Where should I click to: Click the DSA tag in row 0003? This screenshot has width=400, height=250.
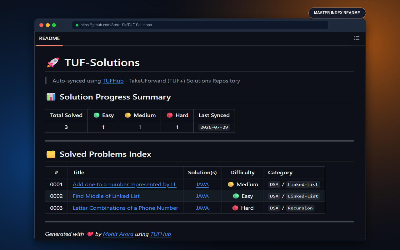274,208
